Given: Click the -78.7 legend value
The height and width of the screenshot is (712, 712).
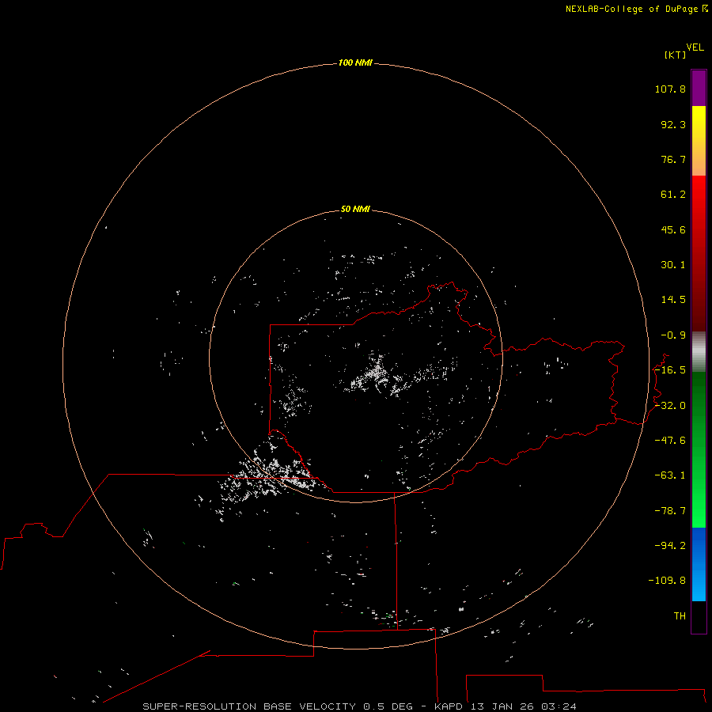Looking at the screenshot, I should (670, 511).
